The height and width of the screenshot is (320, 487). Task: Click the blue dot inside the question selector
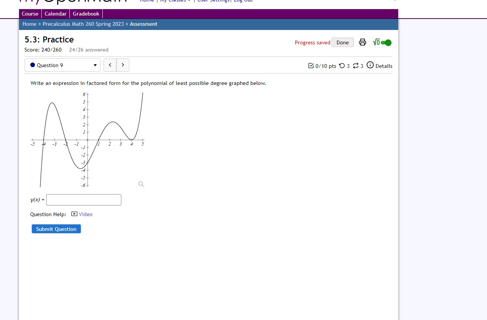[x=33, y=65]
